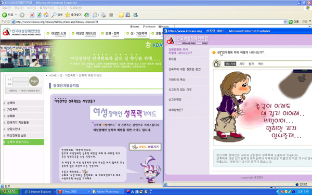Click the round login button
The image size is (312, 195).
(x=34, y=81)
